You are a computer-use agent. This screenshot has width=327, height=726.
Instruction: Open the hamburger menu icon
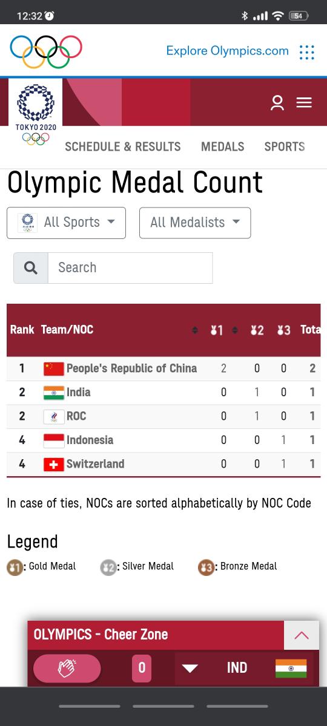(304, 103)
